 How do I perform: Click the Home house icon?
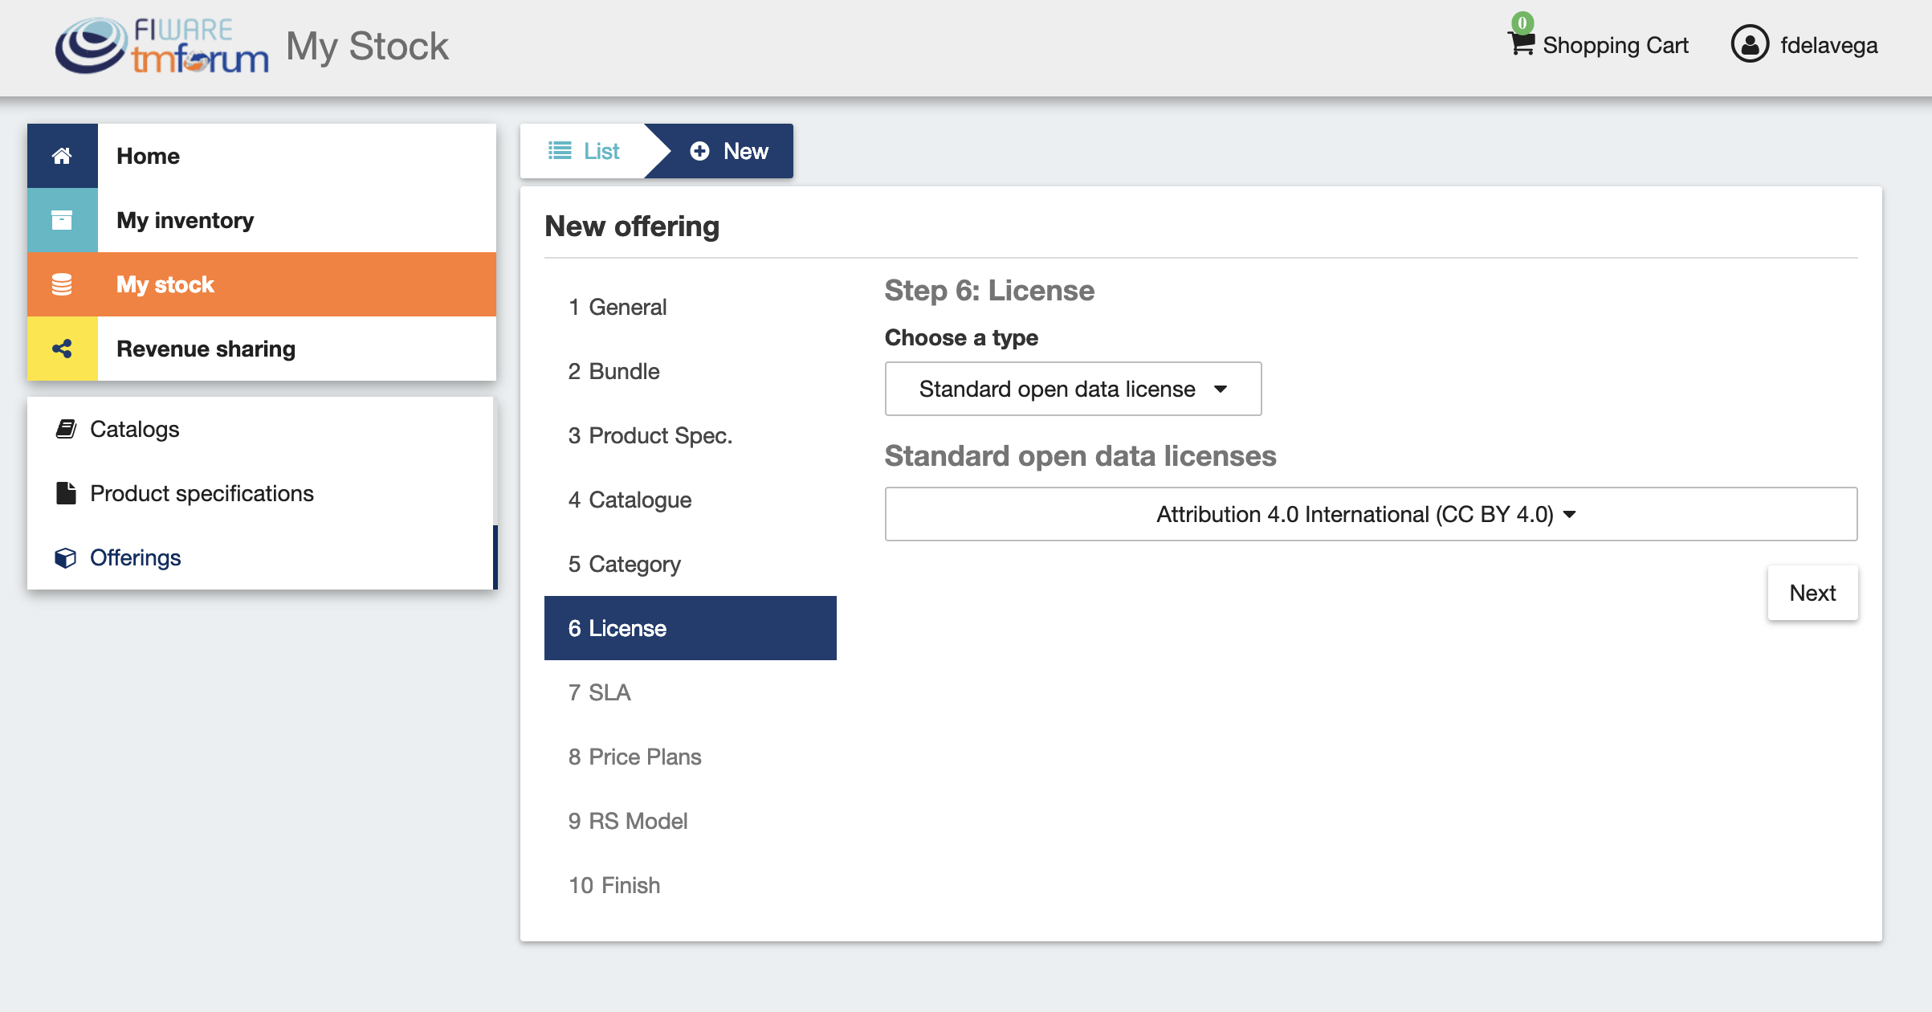(62, 156)
